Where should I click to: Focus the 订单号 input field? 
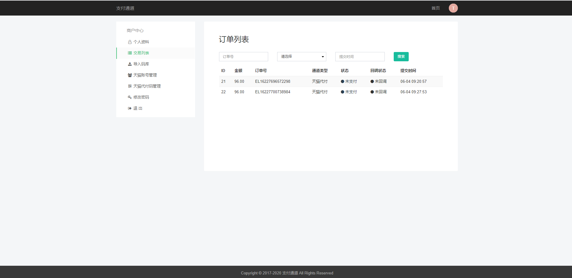click(x=243, y=56)
